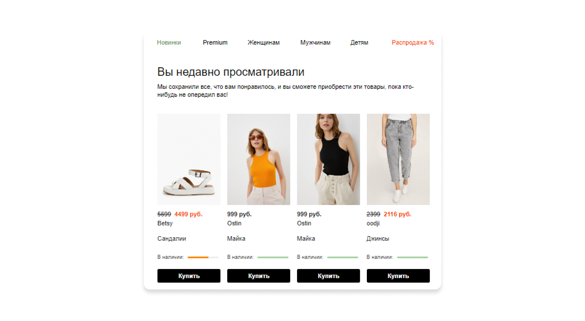
Task: Select the Premium navigation tab
Action: [215, 43]
